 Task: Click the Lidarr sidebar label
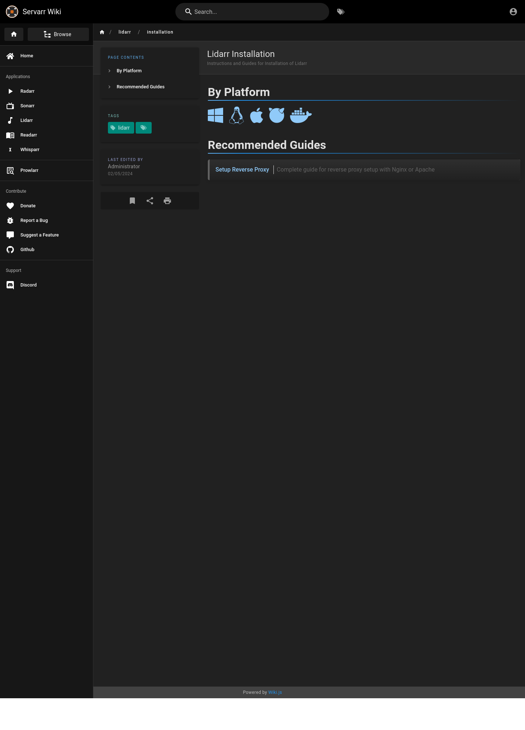coord(27,120)
